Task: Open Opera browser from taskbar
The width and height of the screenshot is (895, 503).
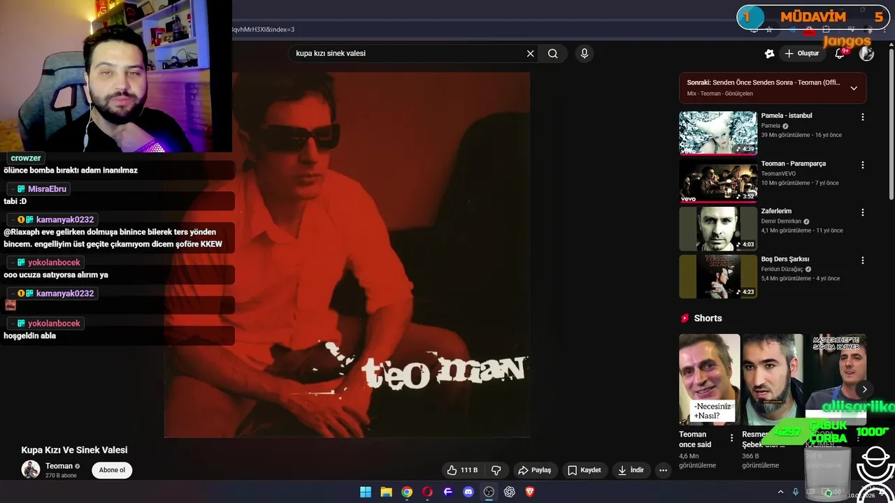Action: 427,492
